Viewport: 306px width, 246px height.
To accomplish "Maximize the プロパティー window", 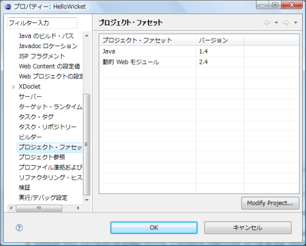I will [x=275, y=5].
